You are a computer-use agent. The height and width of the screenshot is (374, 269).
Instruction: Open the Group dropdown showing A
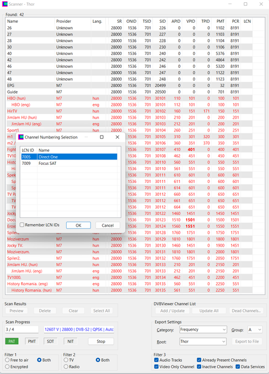click(255, 330)
